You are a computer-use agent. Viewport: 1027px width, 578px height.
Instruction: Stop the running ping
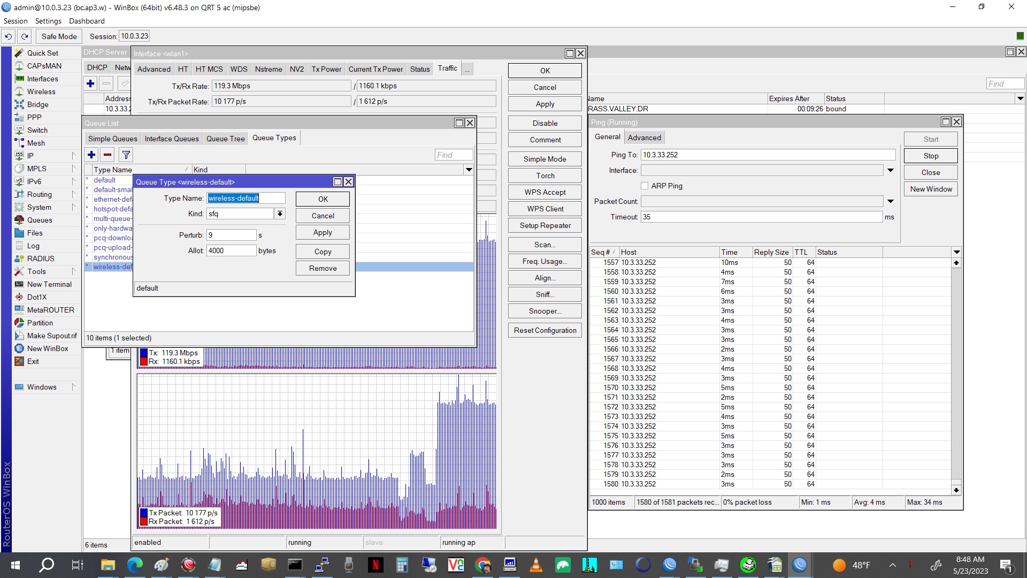[x=930, y=155]
